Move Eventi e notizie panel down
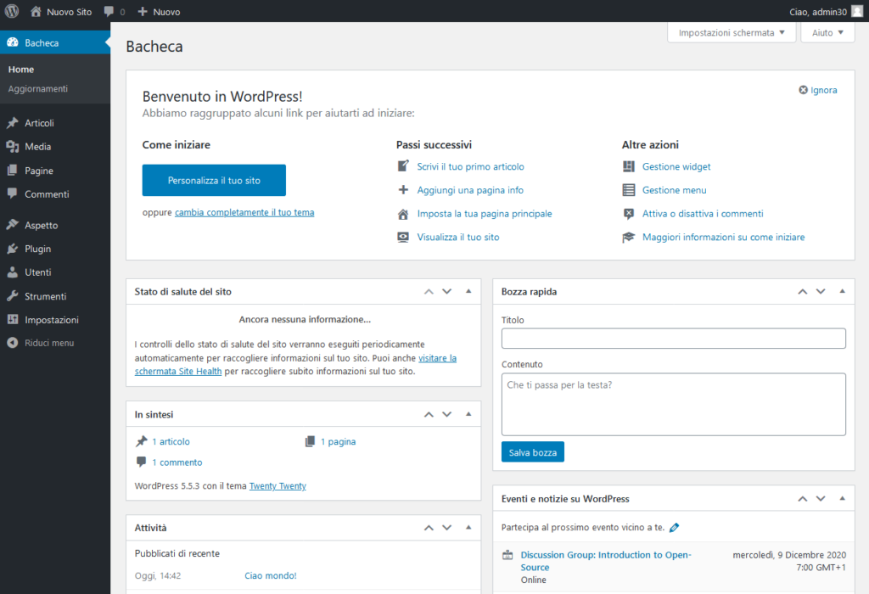The image size is (869, 594). (x=821, y=499)
